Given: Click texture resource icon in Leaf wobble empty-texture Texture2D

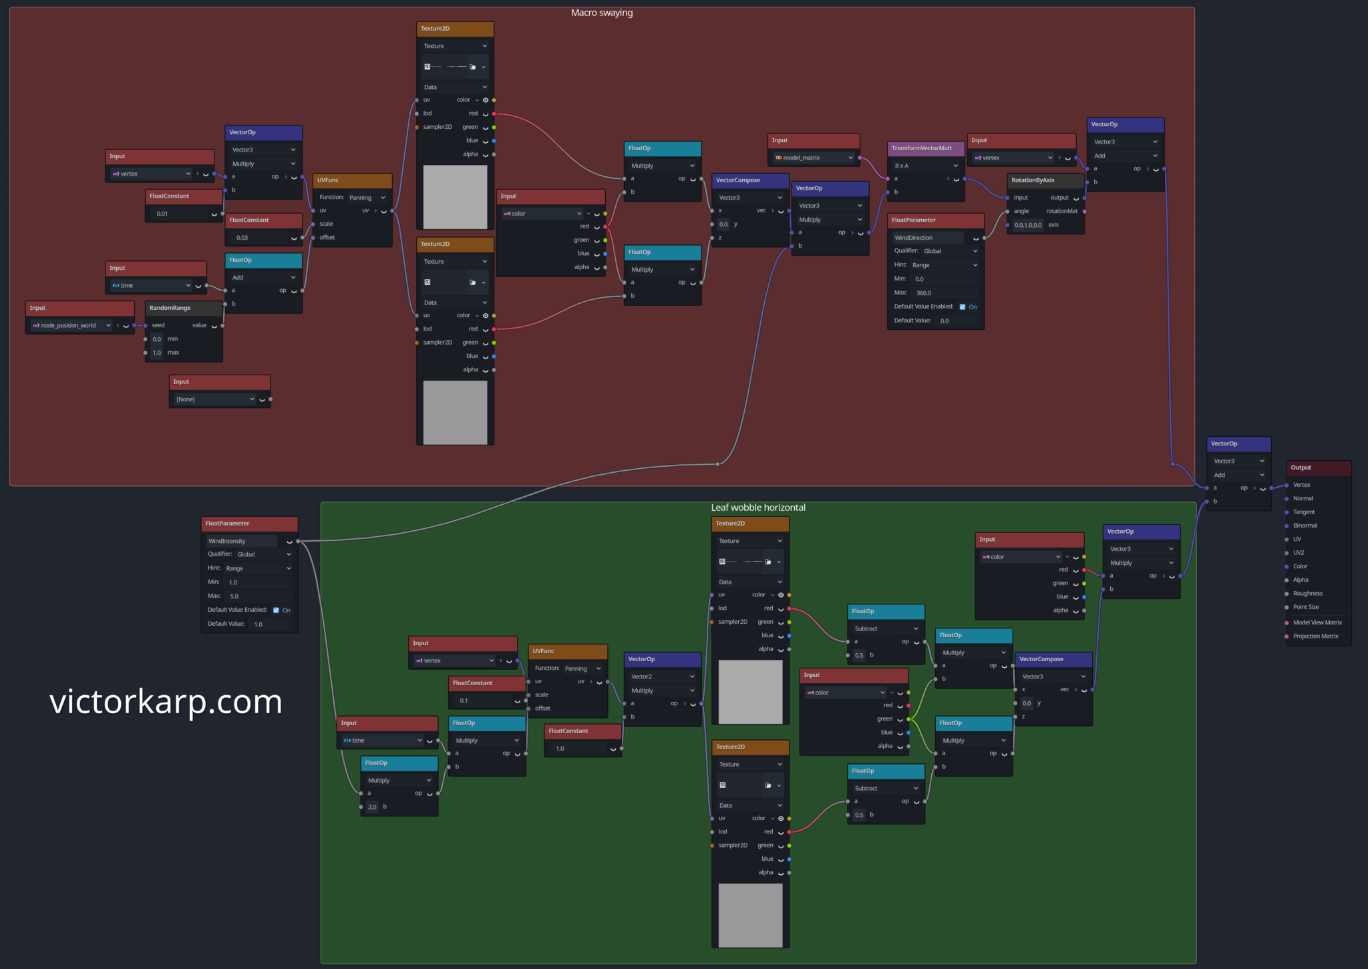Looking at the screenshot, I should point(723,785).
